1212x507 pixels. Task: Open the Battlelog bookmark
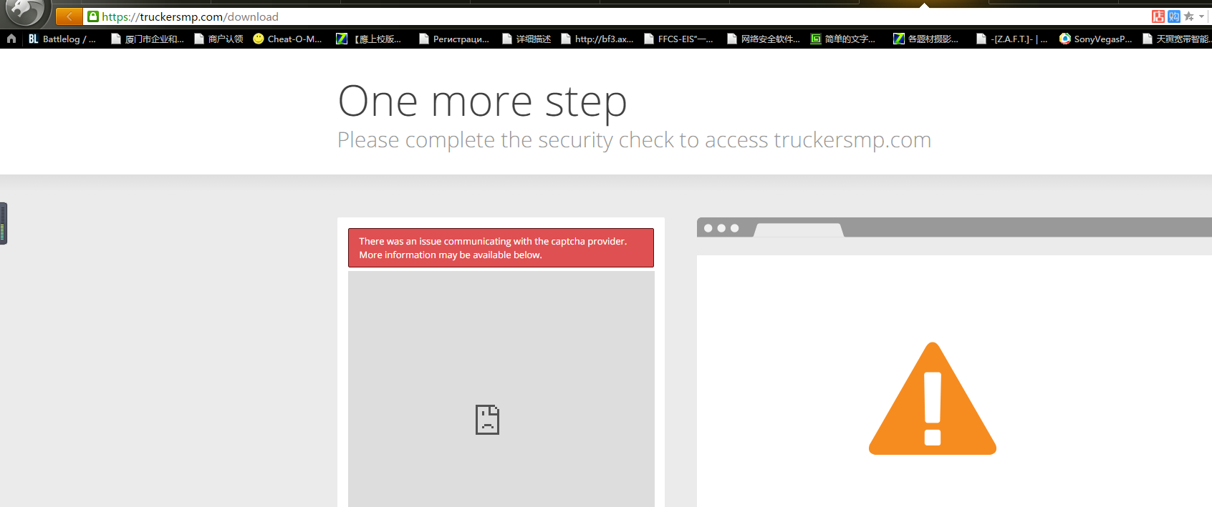point(62,39)
